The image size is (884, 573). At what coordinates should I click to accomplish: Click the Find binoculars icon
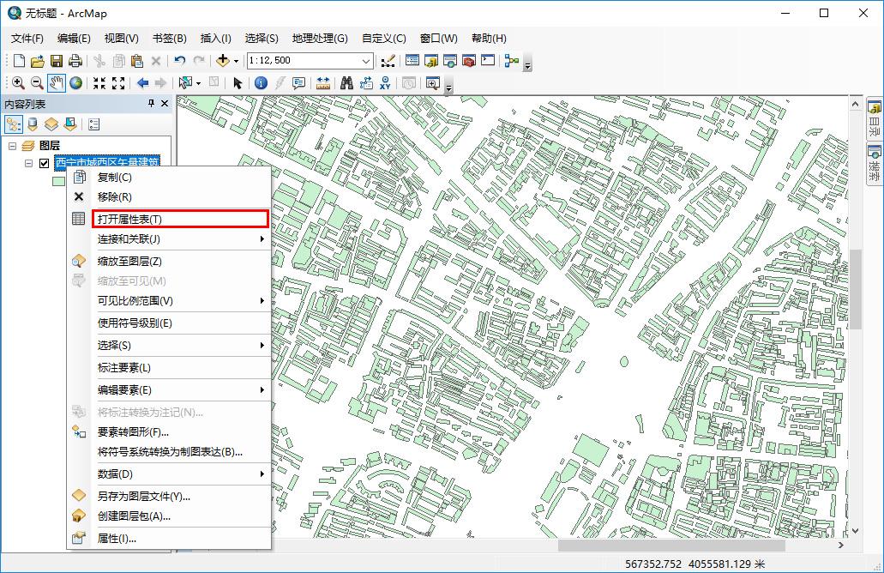[x=346, y=83]
